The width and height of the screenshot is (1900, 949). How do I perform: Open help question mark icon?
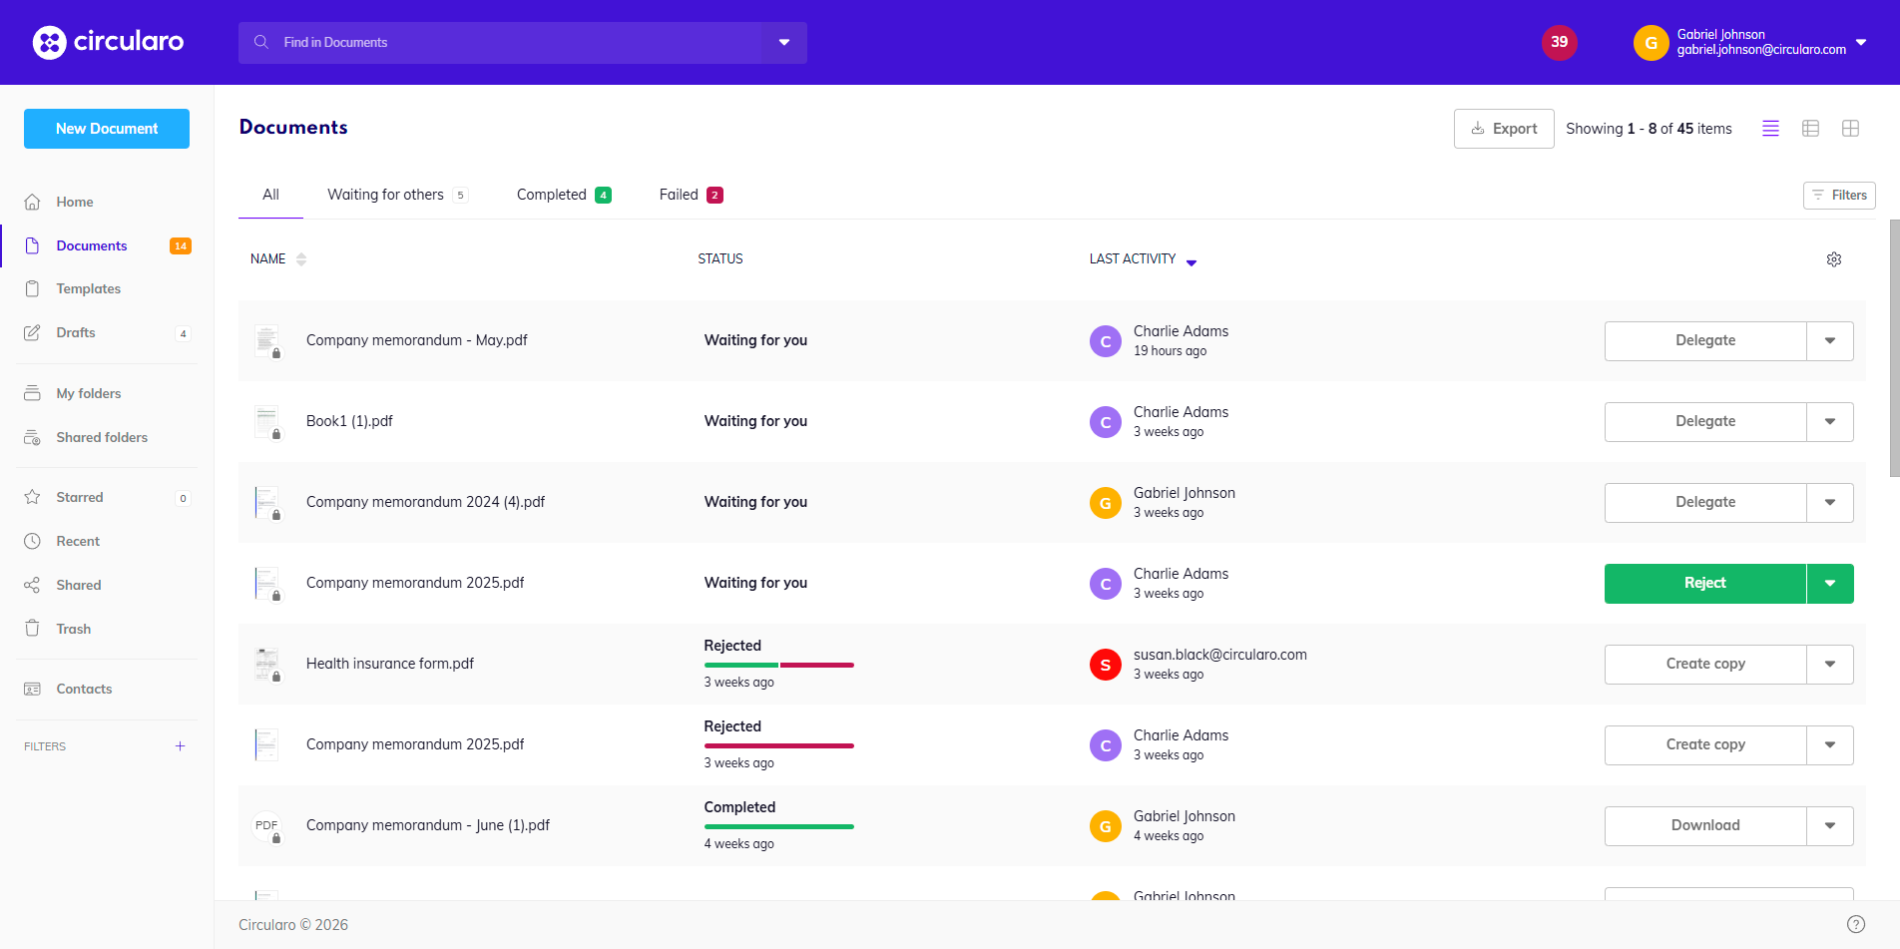(1855, 924)
